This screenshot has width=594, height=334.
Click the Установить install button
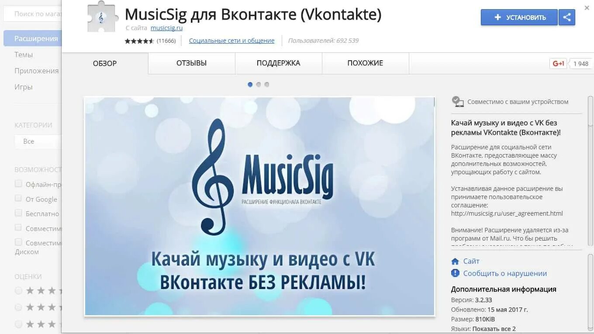tap(519, 17)
